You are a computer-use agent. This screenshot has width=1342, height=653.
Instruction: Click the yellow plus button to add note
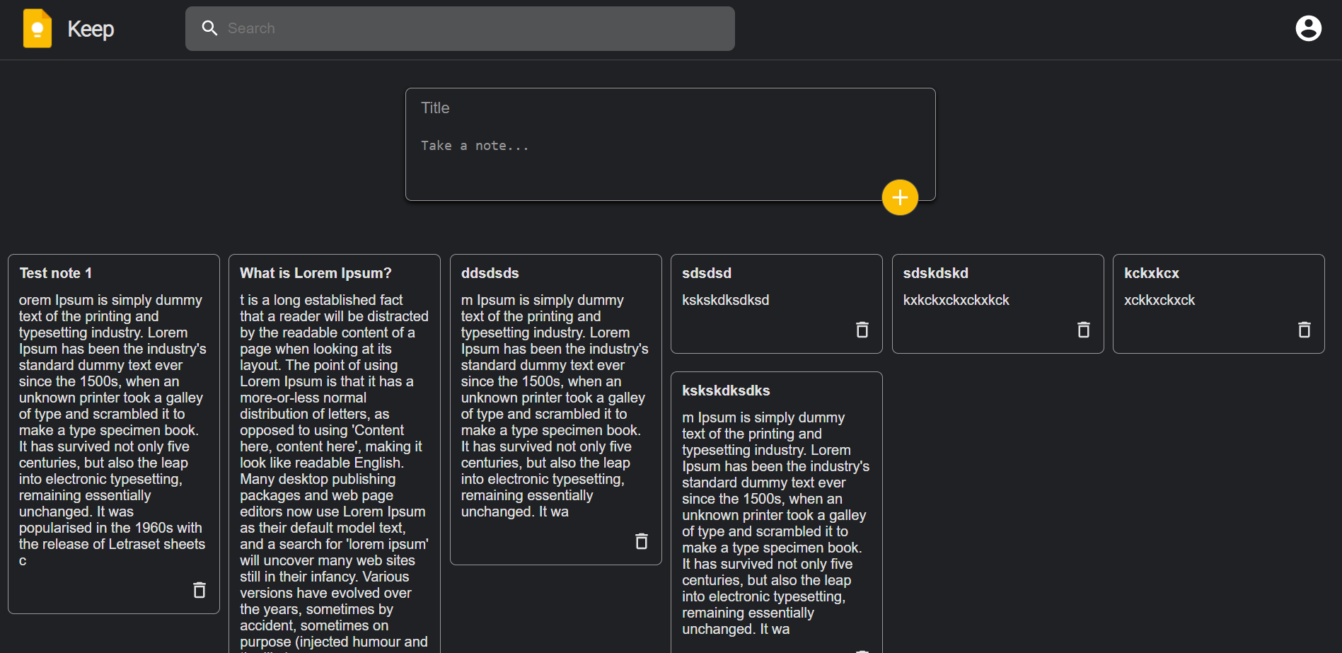[x=899, y=197]
